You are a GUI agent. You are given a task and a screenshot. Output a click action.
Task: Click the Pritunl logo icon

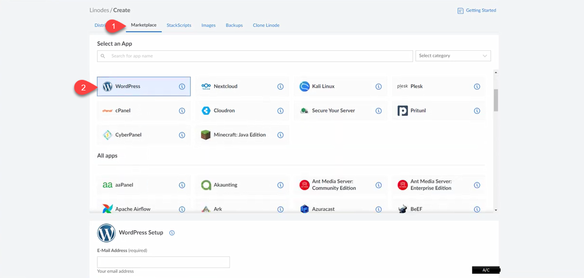(x=403, y=111)
